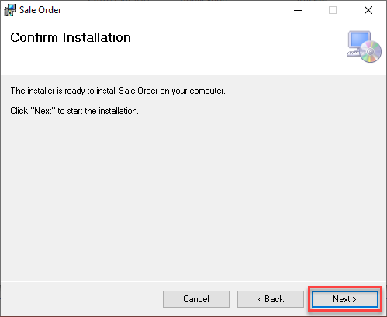Click the "Click Next to start" instruction line
Image resolution: width=387 pixels, height=317 pixels.
click(x=74, y=111)
